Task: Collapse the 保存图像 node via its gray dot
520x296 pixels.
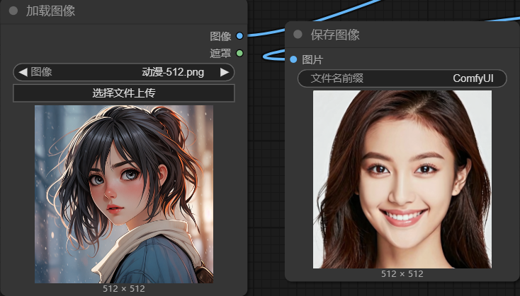Action: (298, 34)
